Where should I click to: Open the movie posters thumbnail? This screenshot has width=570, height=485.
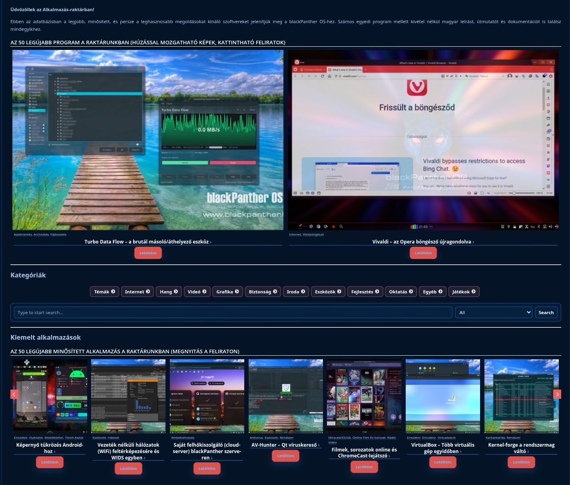coord(364,396)
